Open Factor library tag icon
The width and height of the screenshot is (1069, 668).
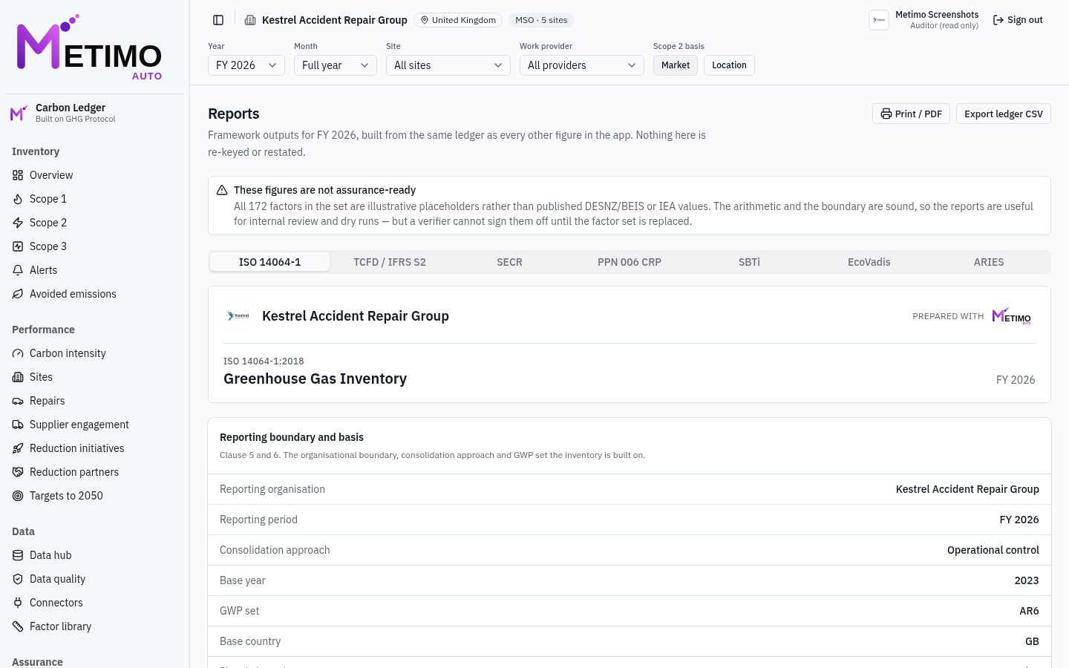[18, 626]
